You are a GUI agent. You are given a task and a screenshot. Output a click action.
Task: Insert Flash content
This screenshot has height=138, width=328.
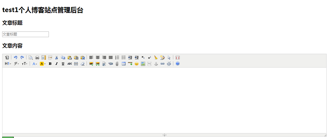(104, 64)
